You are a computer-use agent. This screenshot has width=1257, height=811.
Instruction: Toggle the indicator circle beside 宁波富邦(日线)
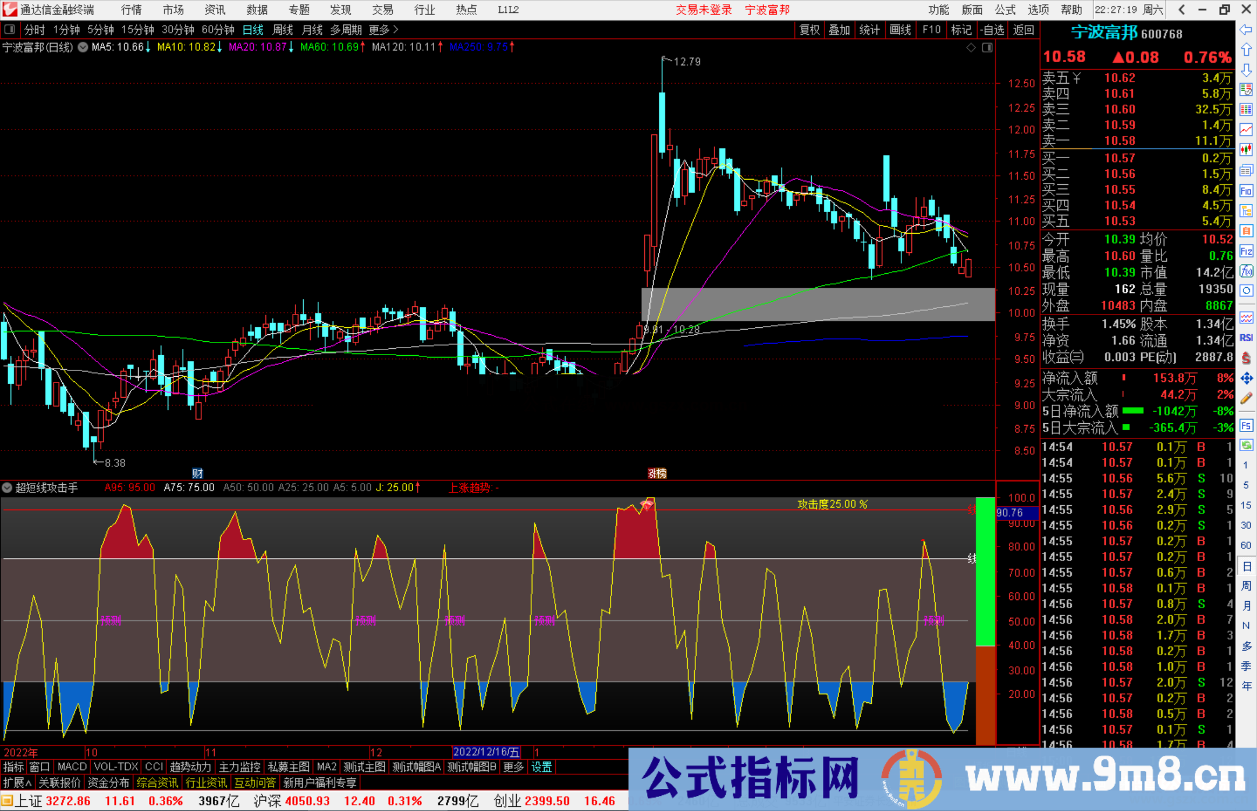(83, 48)
